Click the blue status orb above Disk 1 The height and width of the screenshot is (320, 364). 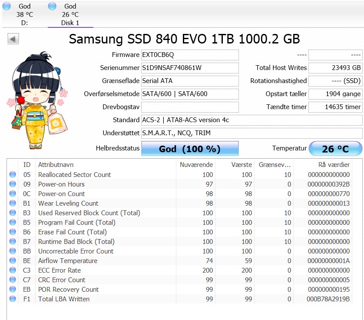tap(52, 6)
